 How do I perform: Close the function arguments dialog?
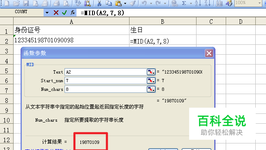click(209, 53)
